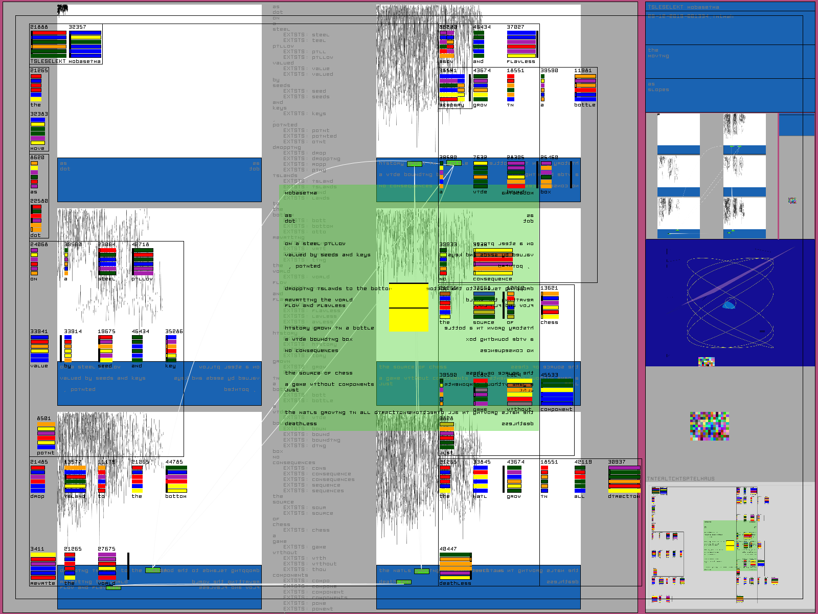Select the deathless color-bar block numbered 40447
The image size is (818, 614).
[x=455, y=566]
